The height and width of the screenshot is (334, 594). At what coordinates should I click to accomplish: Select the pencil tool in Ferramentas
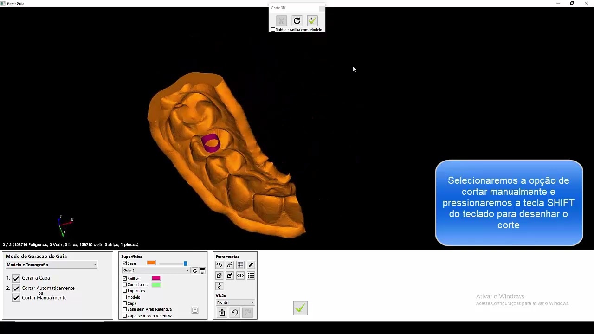[251, 265]
